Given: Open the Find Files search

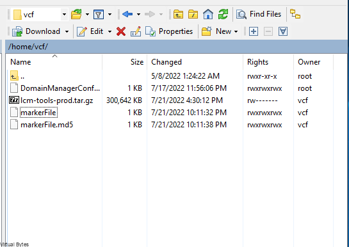Looking at the screenshot, I should (x=259, y=15).
